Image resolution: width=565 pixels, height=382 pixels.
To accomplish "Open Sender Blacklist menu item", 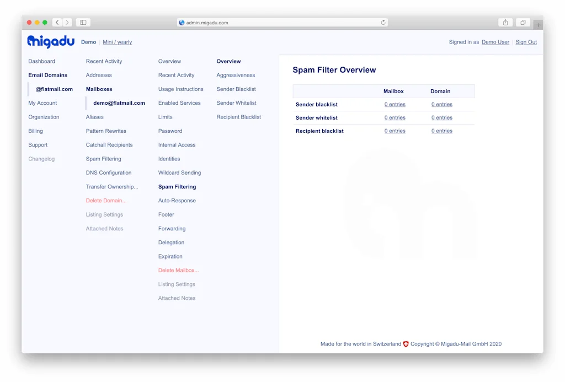I will coord(236,89).
